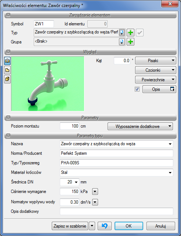Open type library list icon next to Typ
This screenshot has width=181, height=236.
(x=122, y=32)
